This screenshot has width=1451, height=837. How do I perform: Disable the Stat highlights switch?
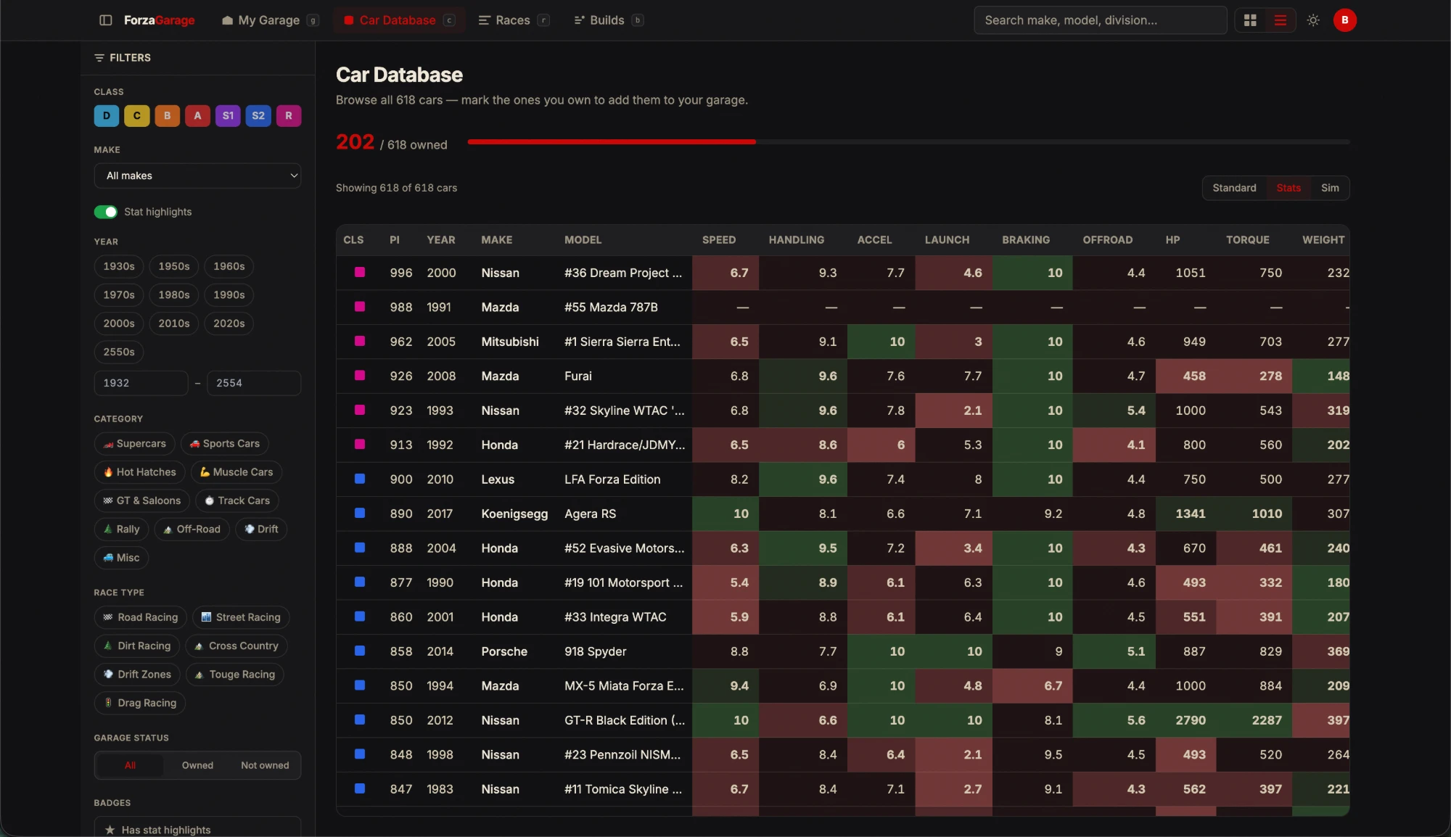tap(106, 212)
